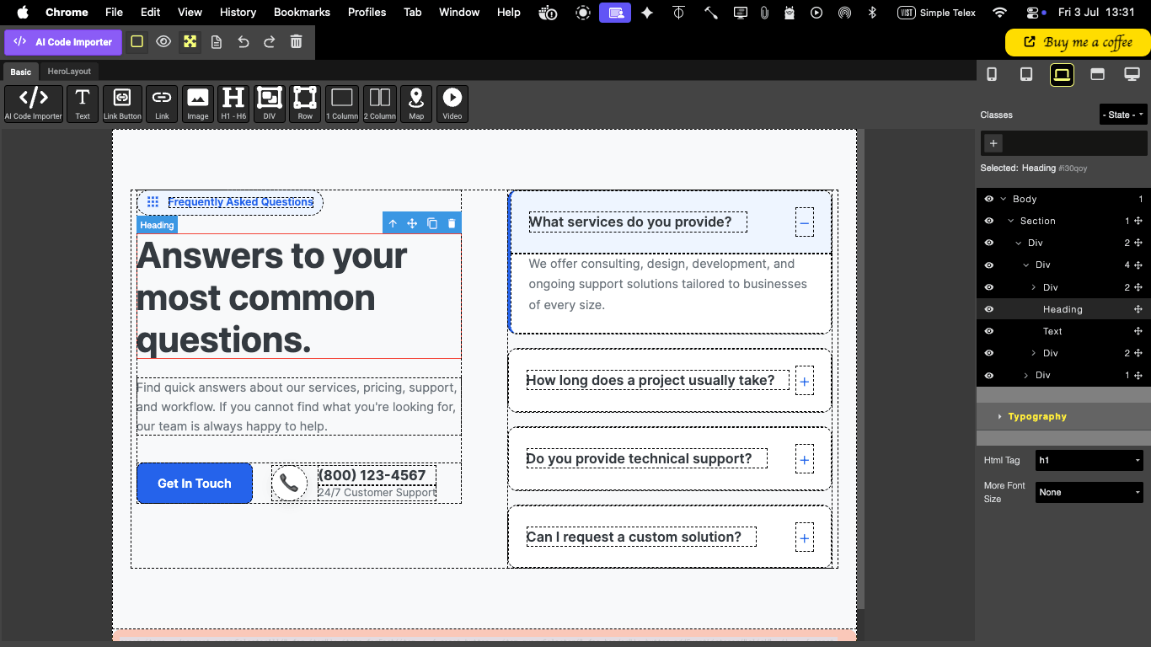The width and height of the screenshot is (1151, 647).
Task: Select the AI Code Importer block tile
Action: click(x=34, y=104)
